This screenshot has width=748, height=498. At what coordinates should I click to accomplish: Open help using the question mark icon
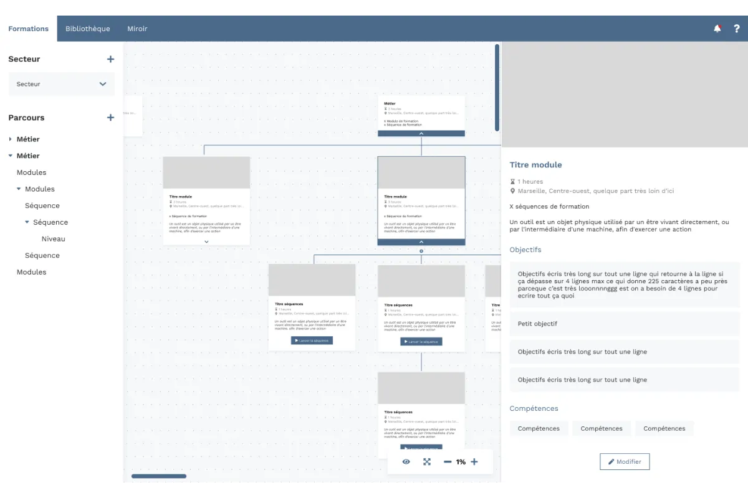(736, 28)
